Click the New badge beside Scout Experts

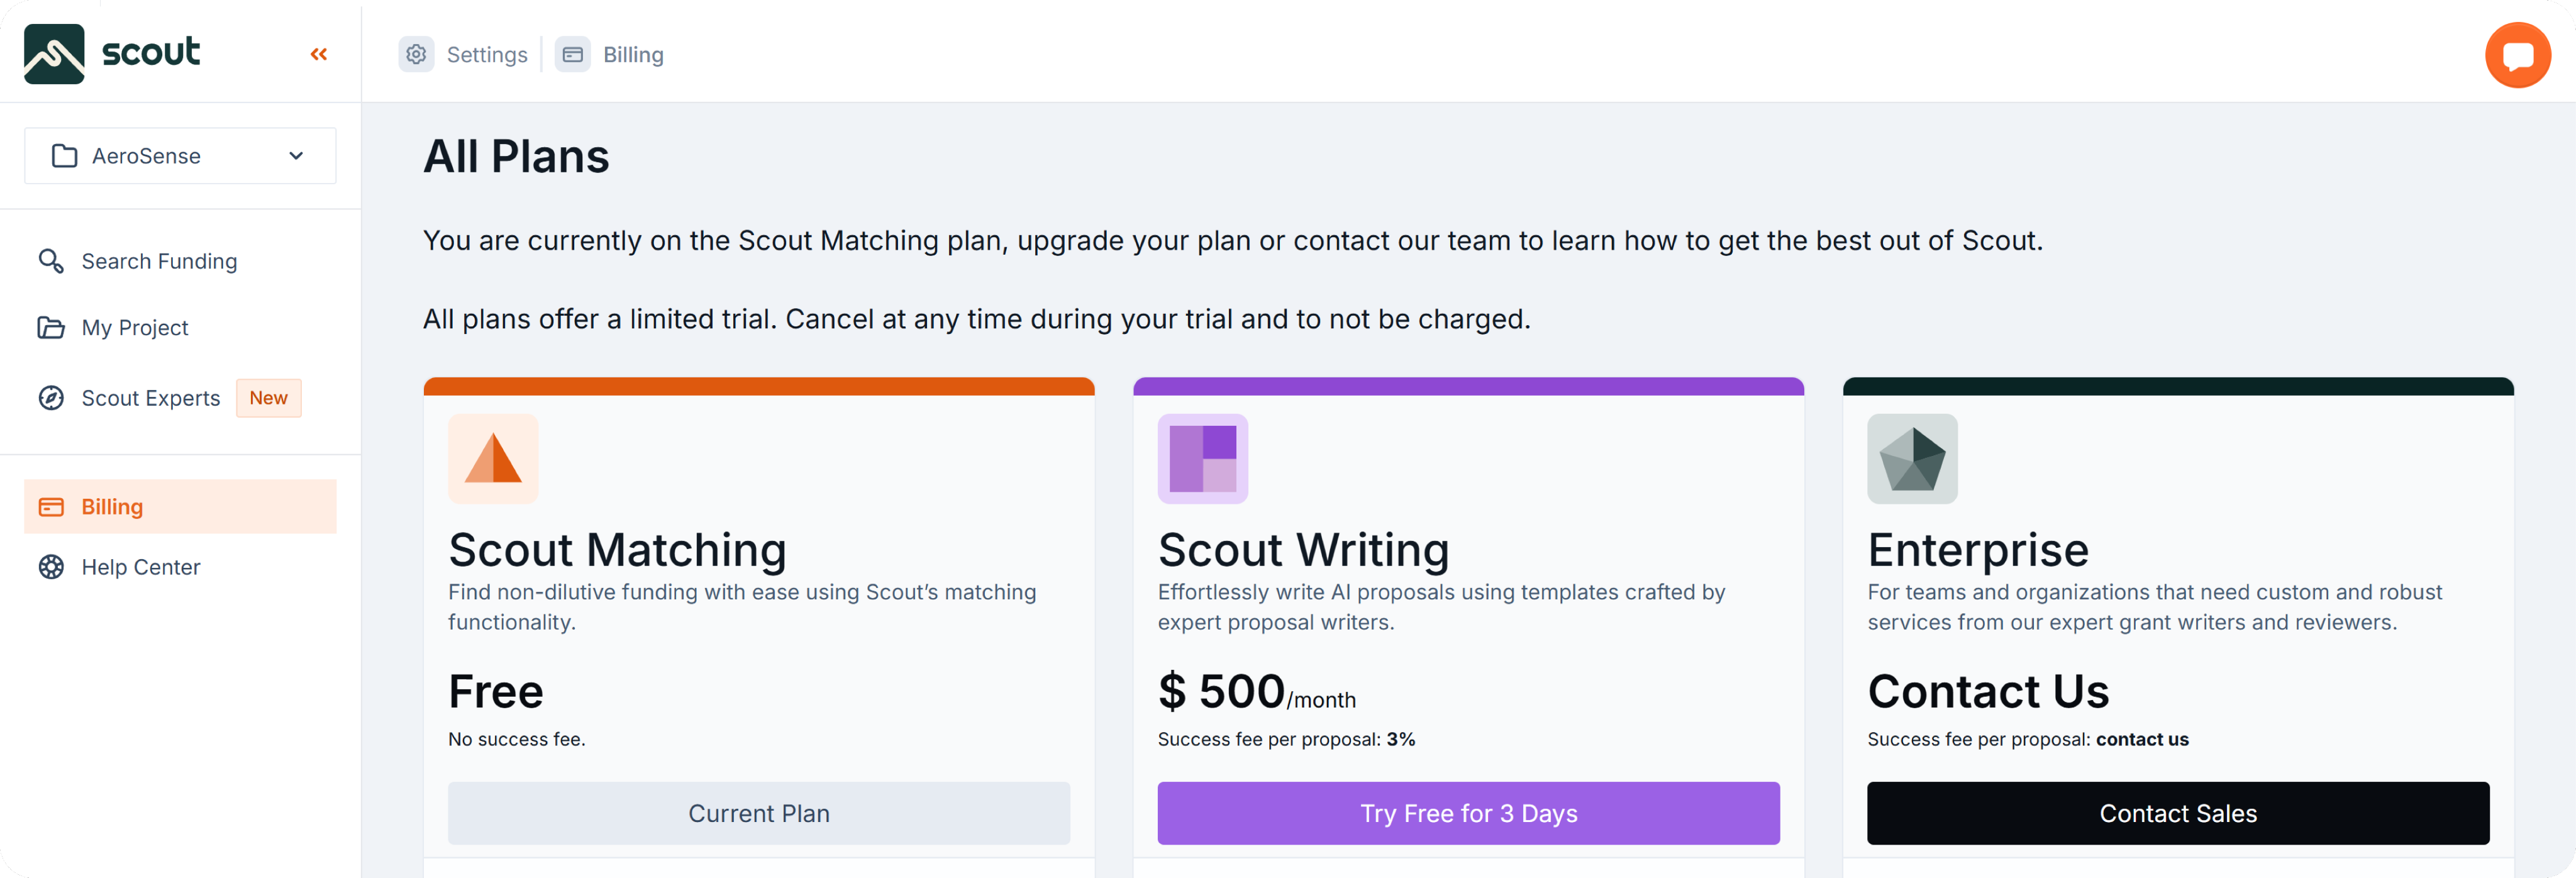[x=268, y=398]
